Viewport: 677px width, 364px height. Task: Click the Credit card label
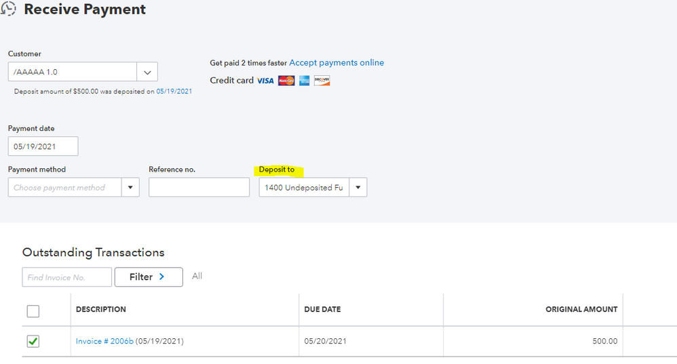coord(231,80)
